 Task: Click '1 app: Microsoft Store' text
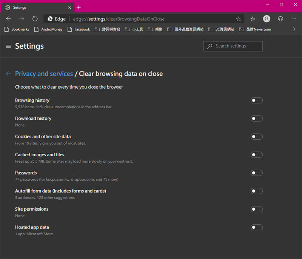point(34,234)
